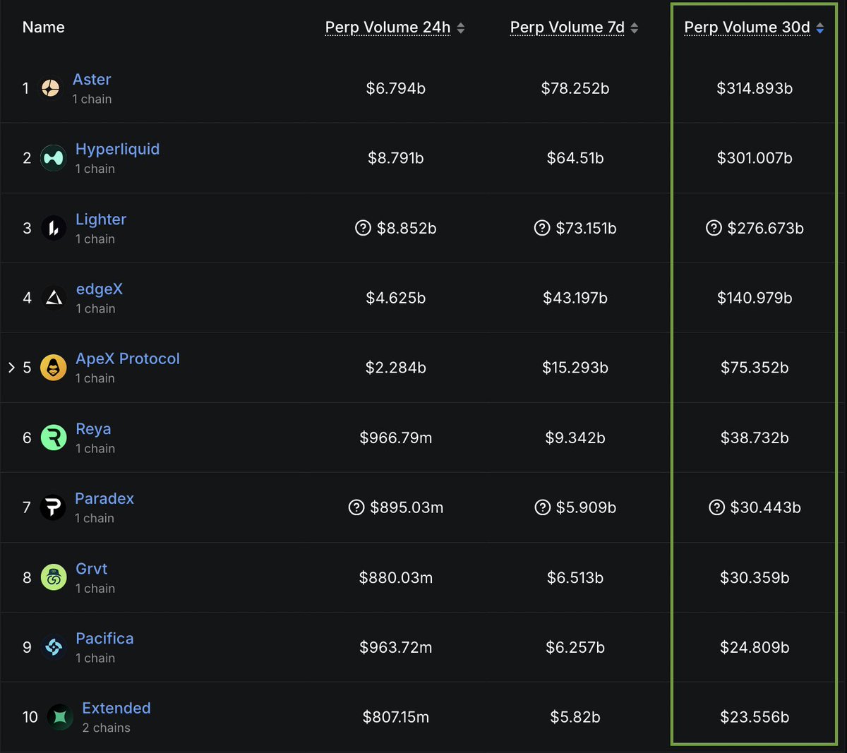Open the Paradex protocol link
847x753 pixels.
click(104, 498)
